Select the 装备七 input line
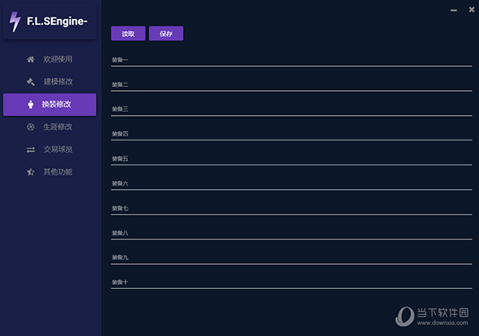479x336 pixels. click(287, 208)
